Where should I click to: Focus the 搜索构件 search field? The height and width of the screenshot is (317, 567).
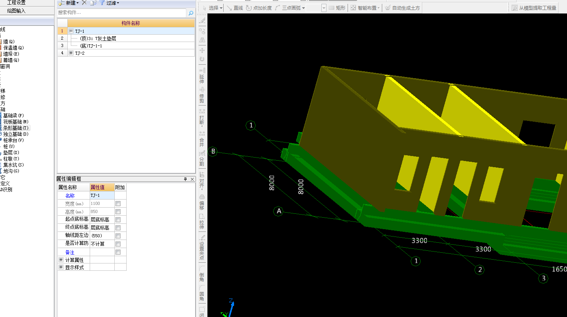[122, 13]
